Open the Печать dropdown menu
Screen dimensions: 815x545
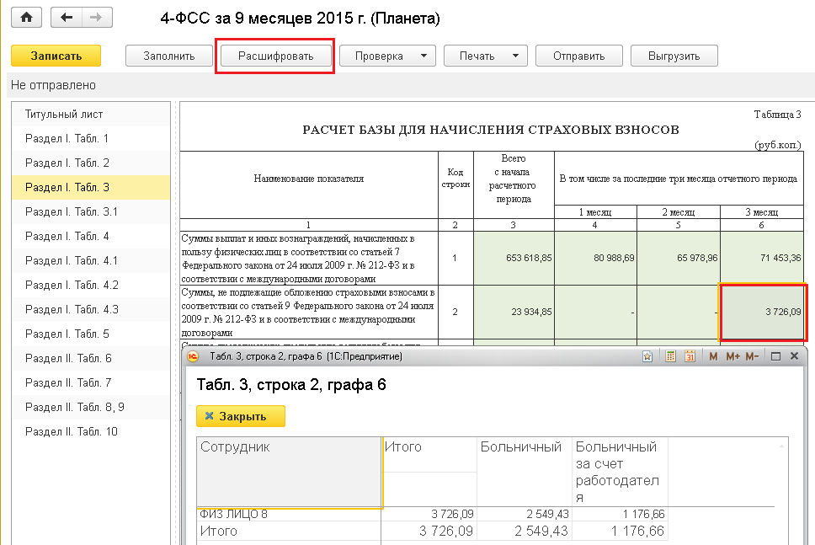tap(486, 56)
